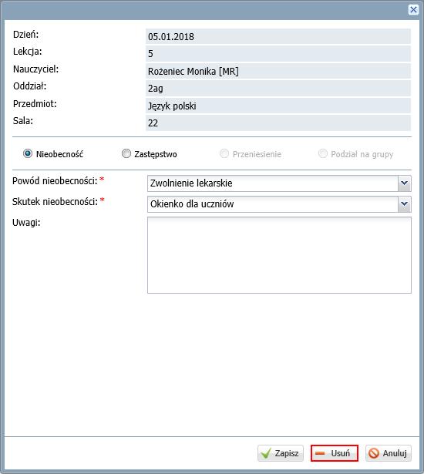Viewport: 424px width, 474px height.
Task: Click the Lekcja label
Action: 28,52
